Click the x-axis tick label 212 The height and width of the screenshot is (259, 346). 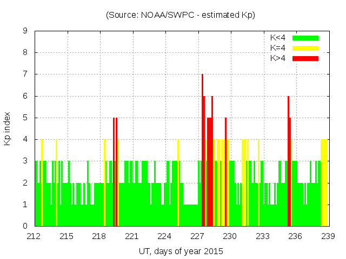coord(35,236)
